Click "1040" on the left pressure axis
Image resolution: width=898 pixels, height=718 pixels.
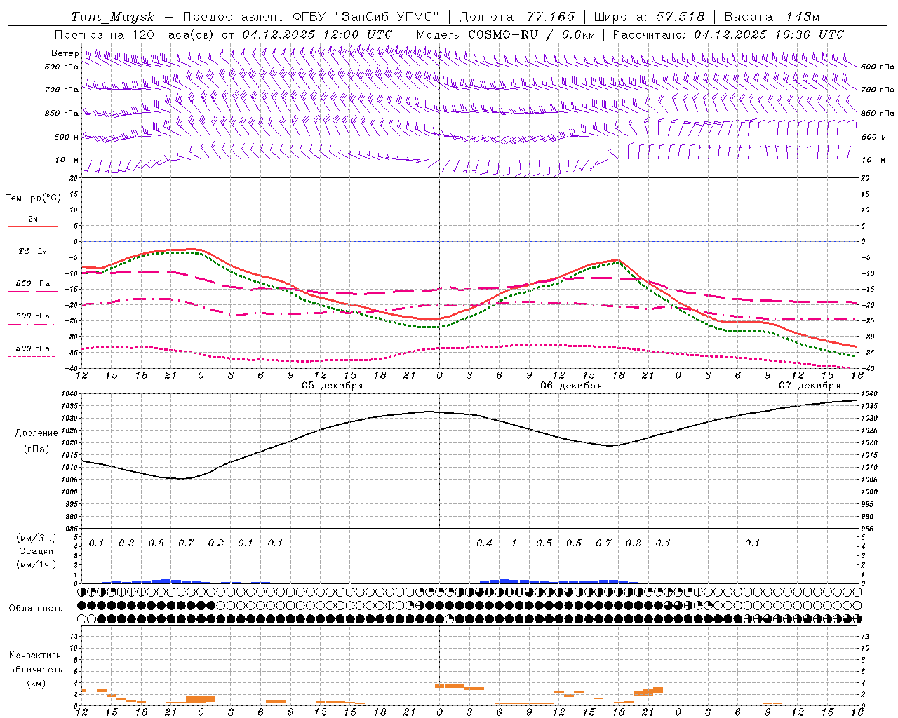click(x=71, y=394)
